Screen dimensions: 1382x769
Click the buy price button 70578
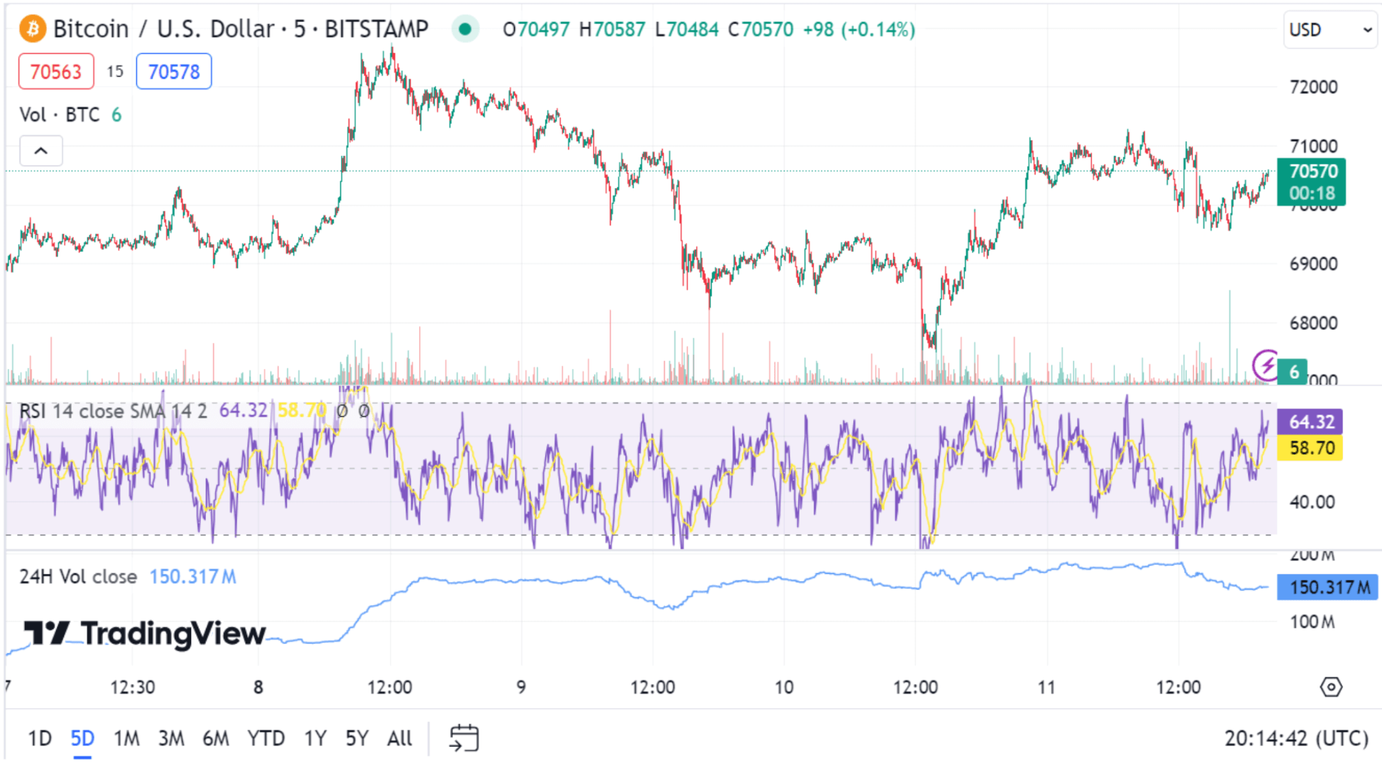click(173, 71)
